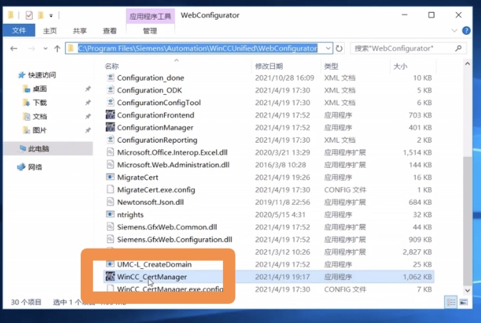Switch to the 主页 ribbon tab

coord(50,31)
